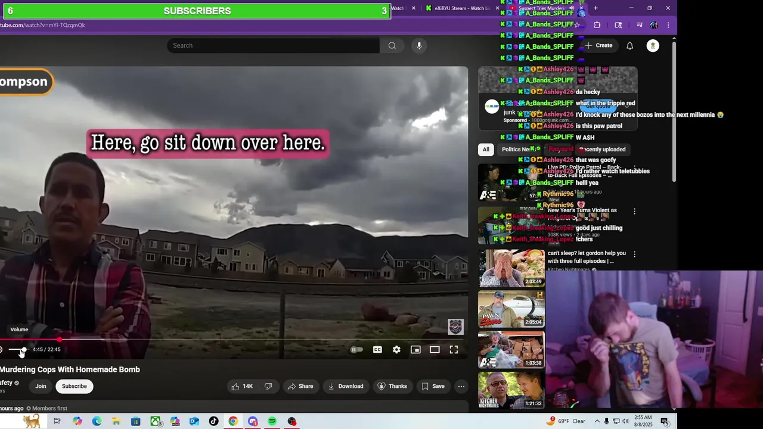The image size is (763, 429).
Task: Open Chrome media controls icon
Action: pos(640,25)
